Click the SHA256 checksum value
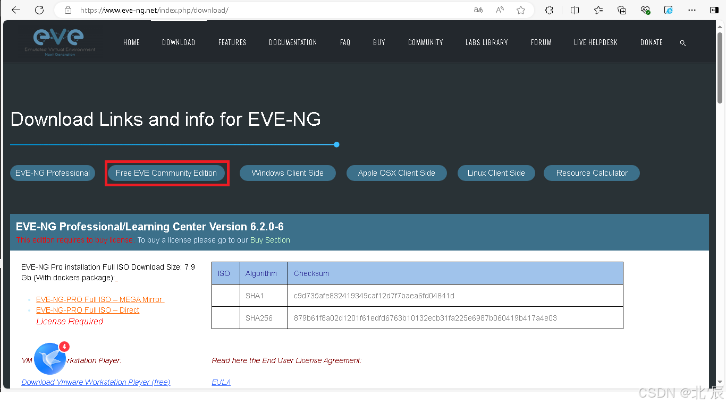 coord(425,318)
